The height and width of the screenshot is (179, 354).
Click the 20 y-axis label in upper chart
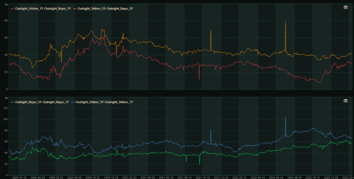click(6, 72)
